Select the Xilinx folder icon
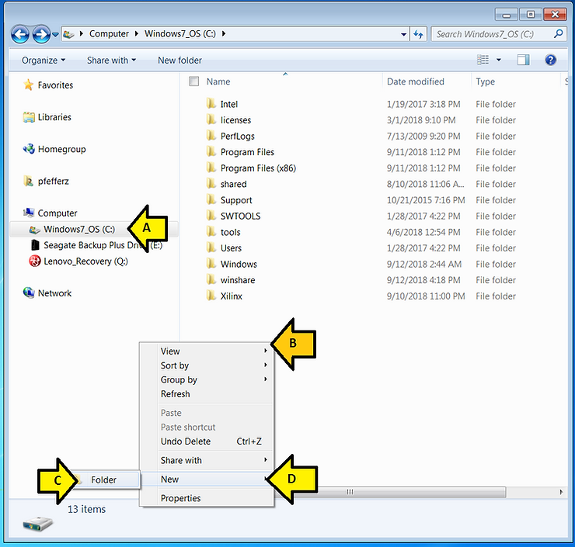The width and height of the screenshot is (575, 547). (x=211, y=296)
